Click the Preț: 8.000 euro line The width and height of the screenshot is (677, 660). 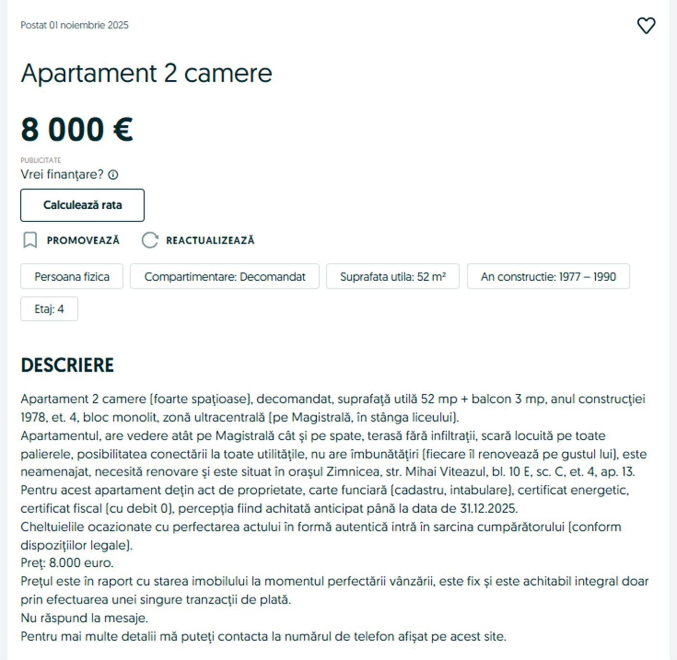67,563
